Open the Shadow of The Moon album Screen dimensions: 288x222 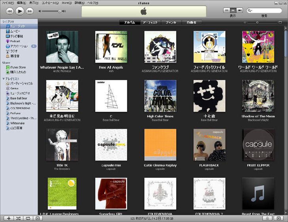(x=258, y=96)
